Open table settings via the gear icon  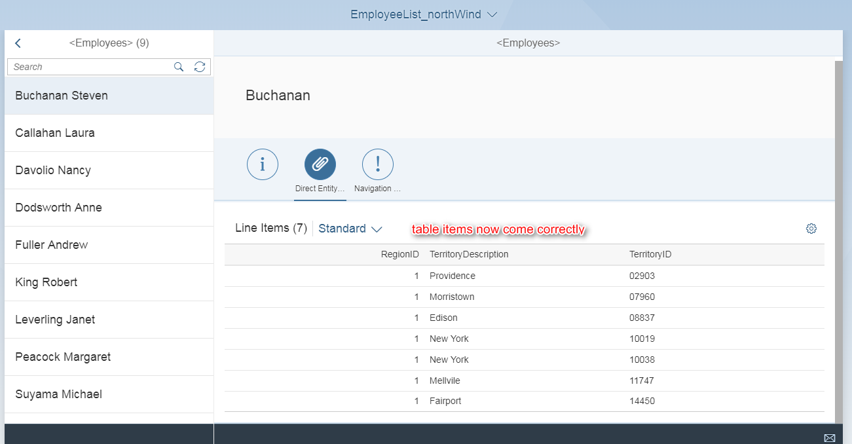[x=811, y=228]
